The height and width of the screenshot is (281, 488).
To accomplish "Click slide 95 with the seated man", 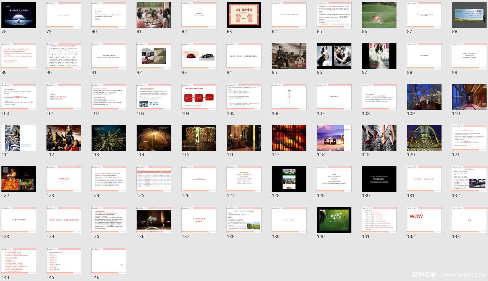I will coord(289,56).
